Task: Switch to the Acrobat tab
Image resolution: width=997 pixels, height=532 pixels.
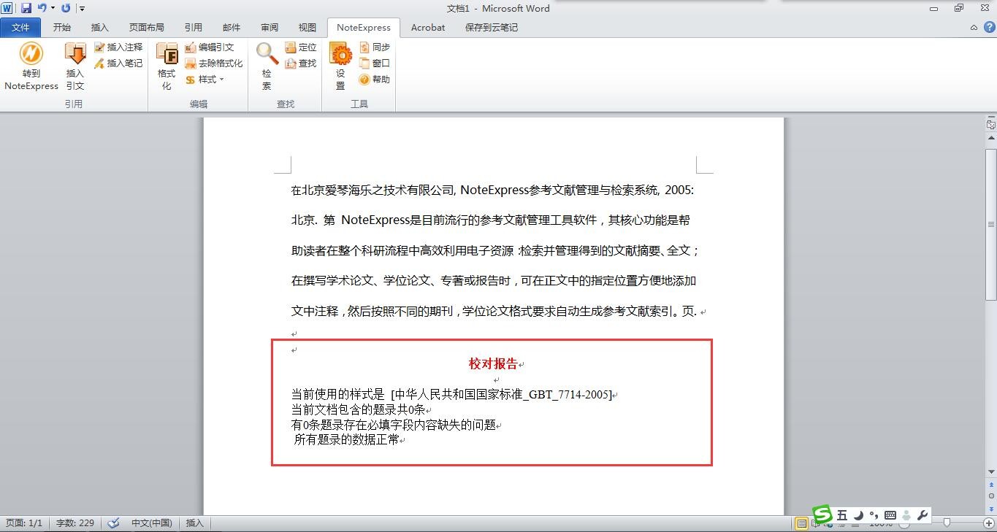Action: pos(428,27)
